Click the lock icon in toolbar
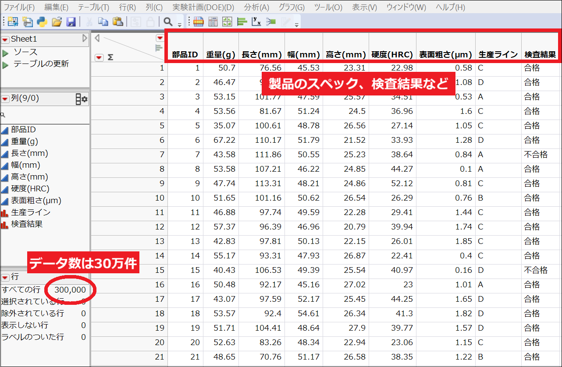Image resolution: width=562 pixels, height=367 pixels. coord(150,21)
